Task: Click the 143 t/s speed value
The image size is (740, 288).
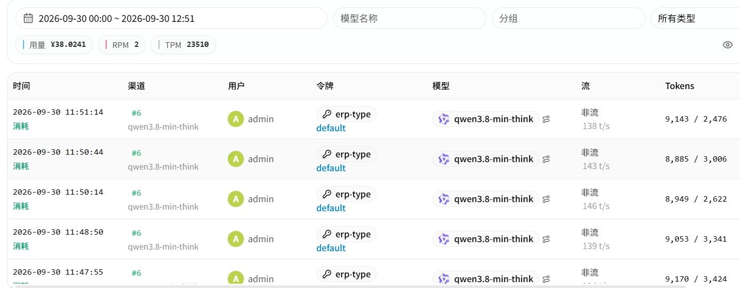Action: [596, 166]
